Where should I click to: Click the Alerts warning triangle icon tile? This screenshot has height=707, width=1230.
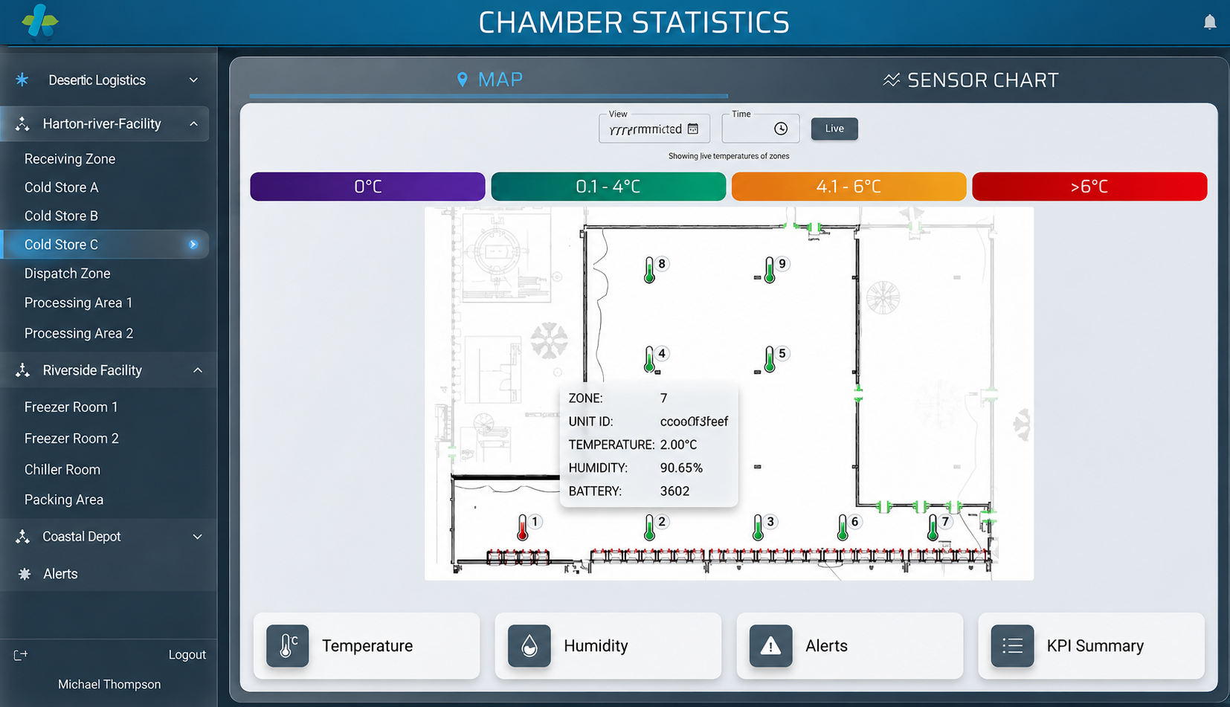(771, 645)
